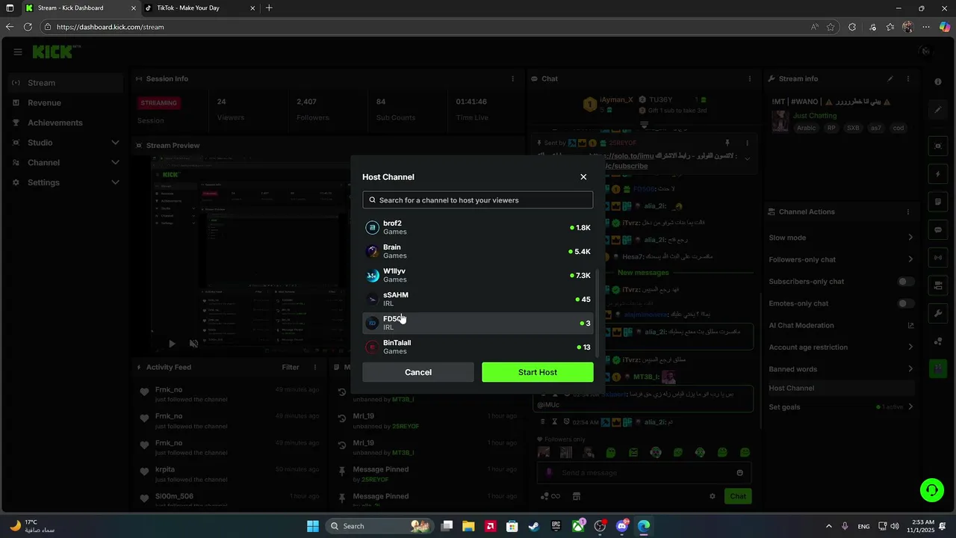The height and width of the screenshot is (538, 956).
Task: Open Revenue in the left sidebar
Action: [66, 102]
